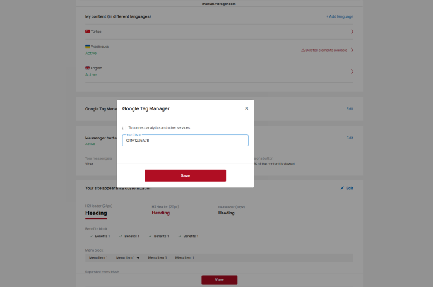Open the Türkçe language row chevron
This screenshot has height=287, width=433.
coord(352,32)
